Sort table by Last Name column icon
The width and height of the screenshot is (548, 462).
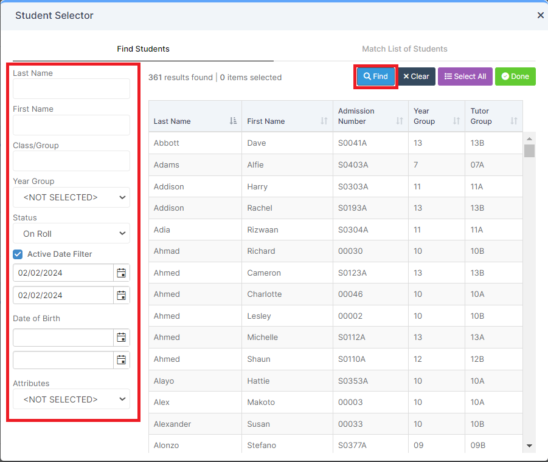pyautogui.click(x=233, y=121)
